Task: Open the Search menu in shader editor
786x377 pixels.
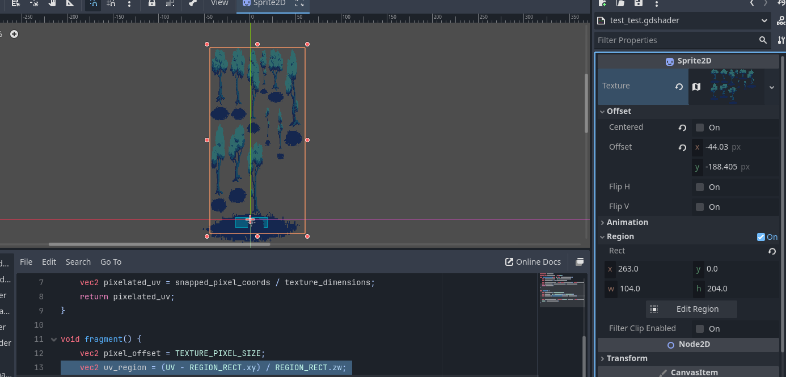Action: point(78,262)
